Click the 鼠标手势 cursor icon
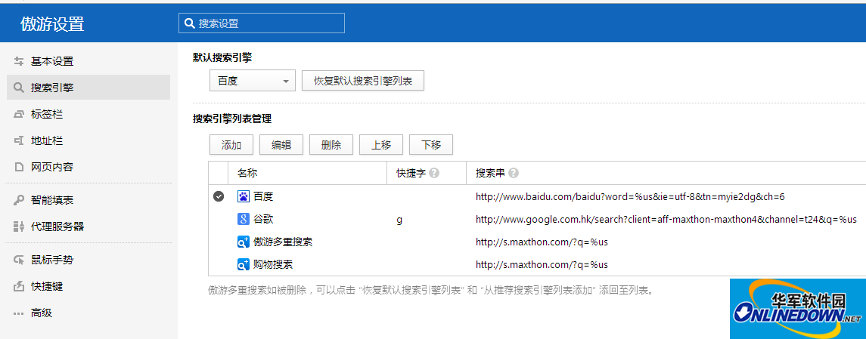Viewport: 866px width, 339px height. [x=19, y=260]
